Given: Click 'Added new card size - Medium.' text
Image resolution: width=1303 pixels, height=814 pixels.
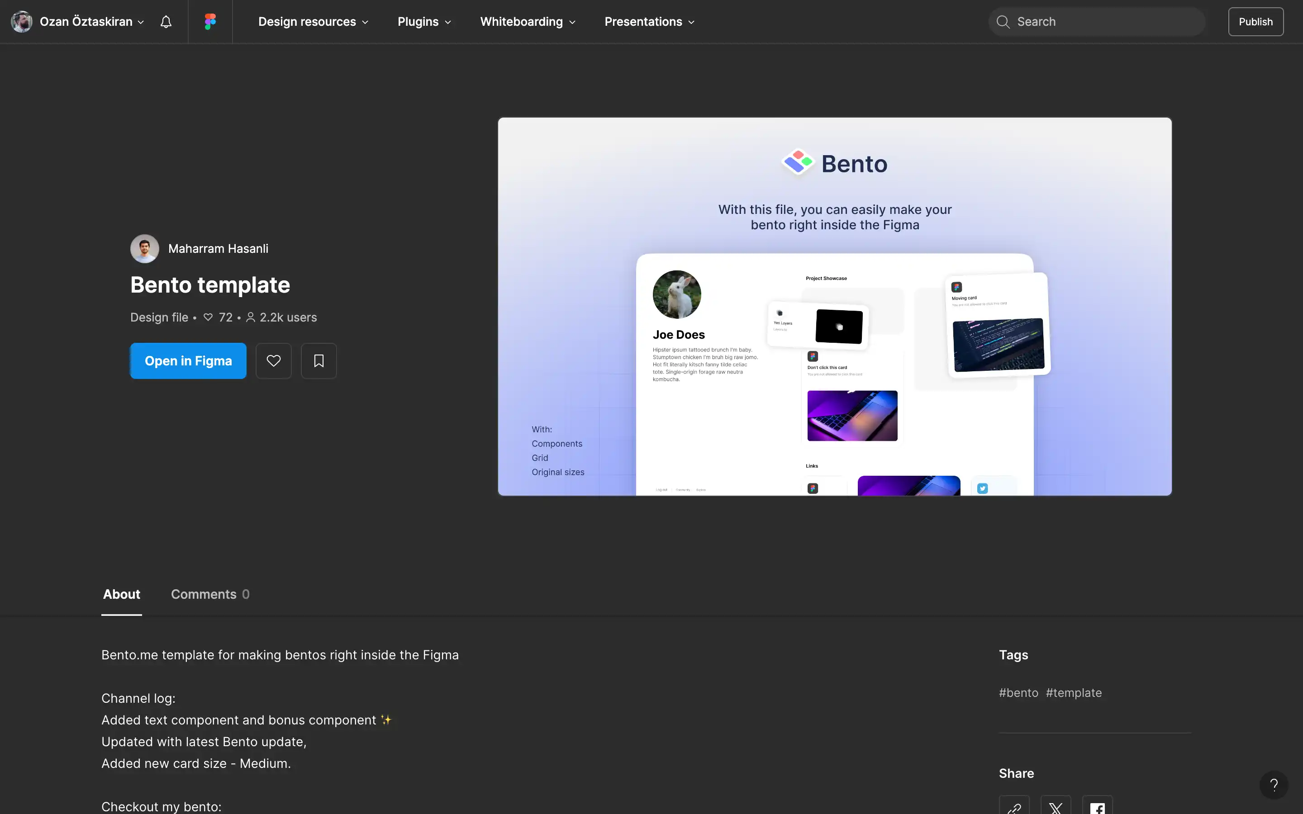Looking at the screenshot, I should pos(196,763).
